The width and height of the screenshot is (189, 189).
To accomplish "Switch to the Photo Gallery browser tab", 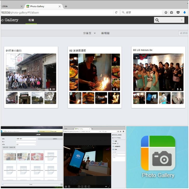I will (42, 6).
